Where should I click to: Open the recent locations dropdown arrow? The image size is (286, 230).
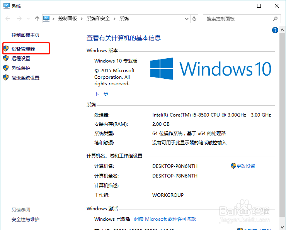28,19
